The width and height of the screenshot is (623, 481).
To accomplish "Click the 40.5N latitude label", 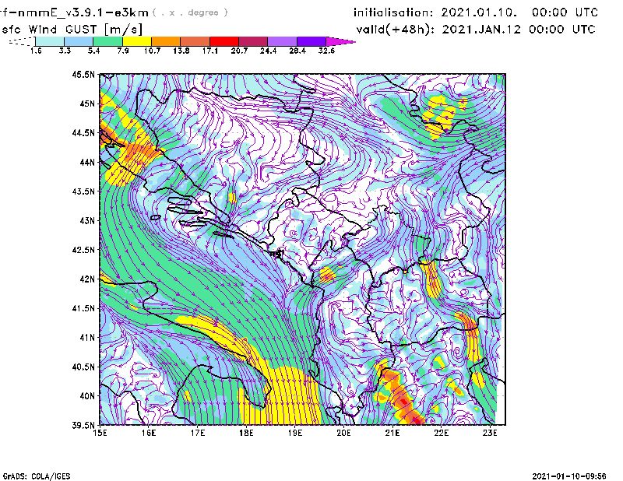I will (83, 367).
